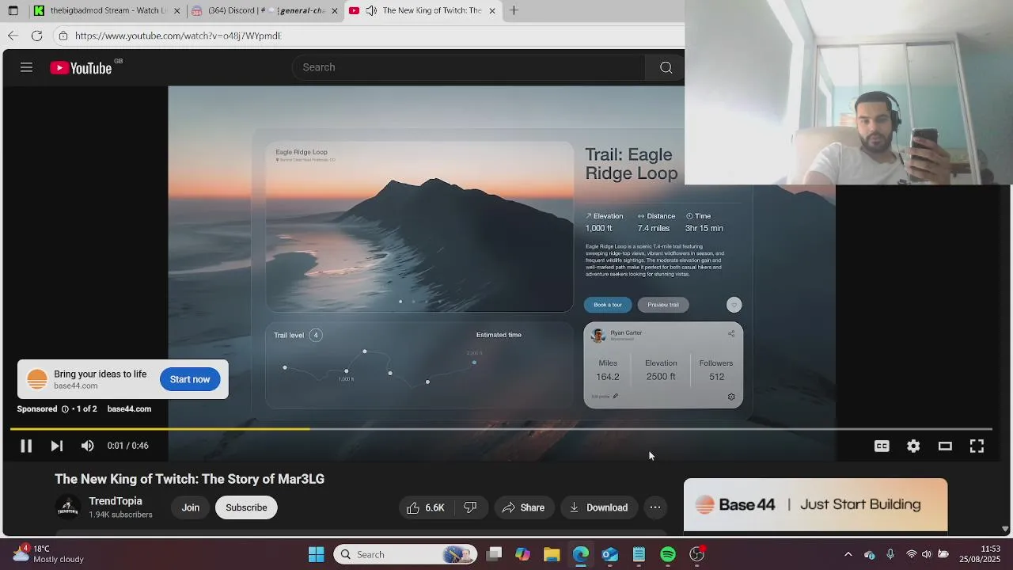Launch Copilot from the taskbar
Screen dimensions: 1013x570
(x=522, y=554)
